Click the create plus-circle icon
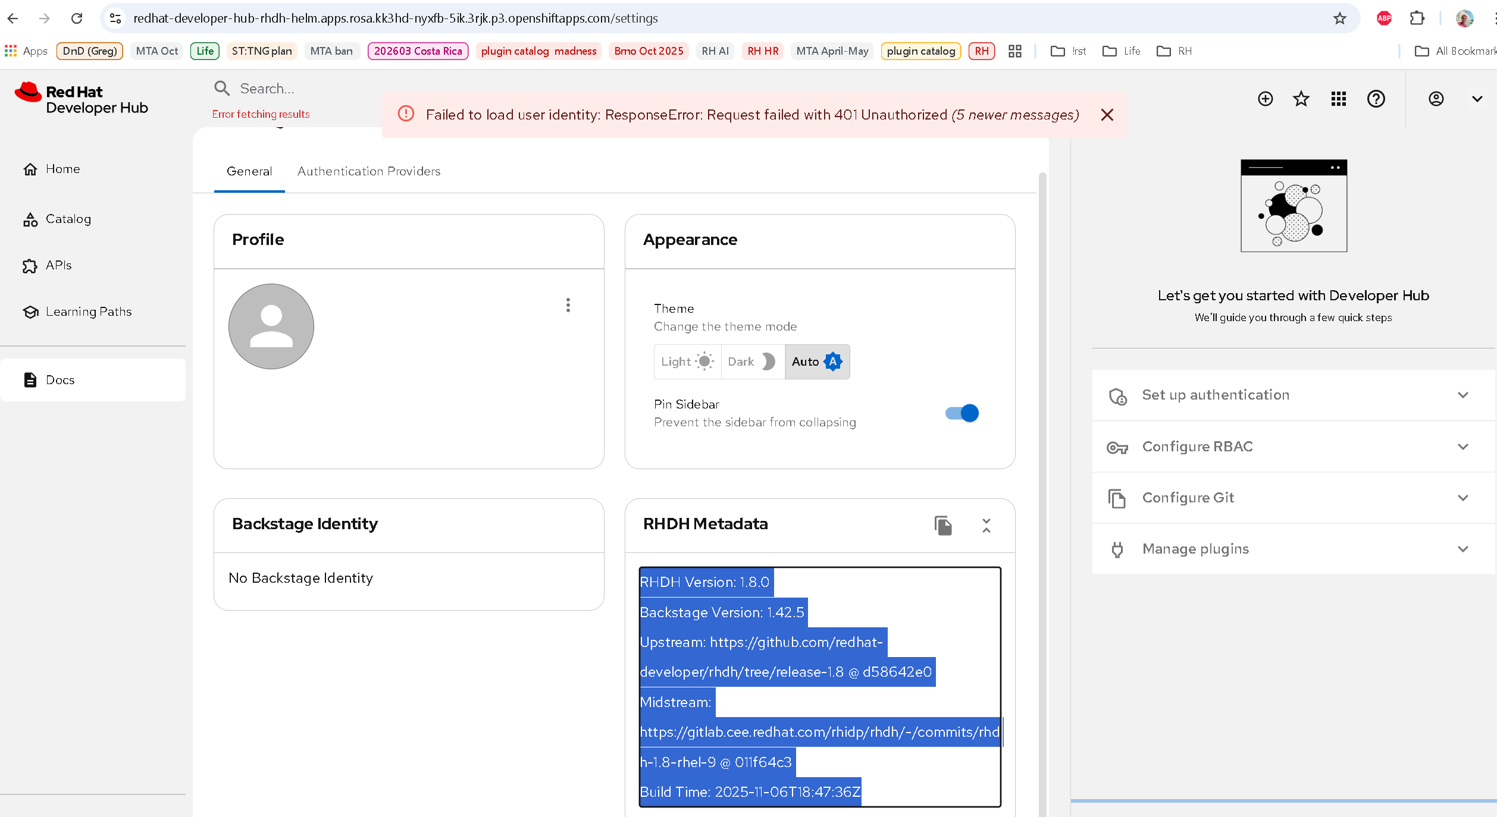This screenshot has height=817, width=1497. click(x=1266, y=99)
